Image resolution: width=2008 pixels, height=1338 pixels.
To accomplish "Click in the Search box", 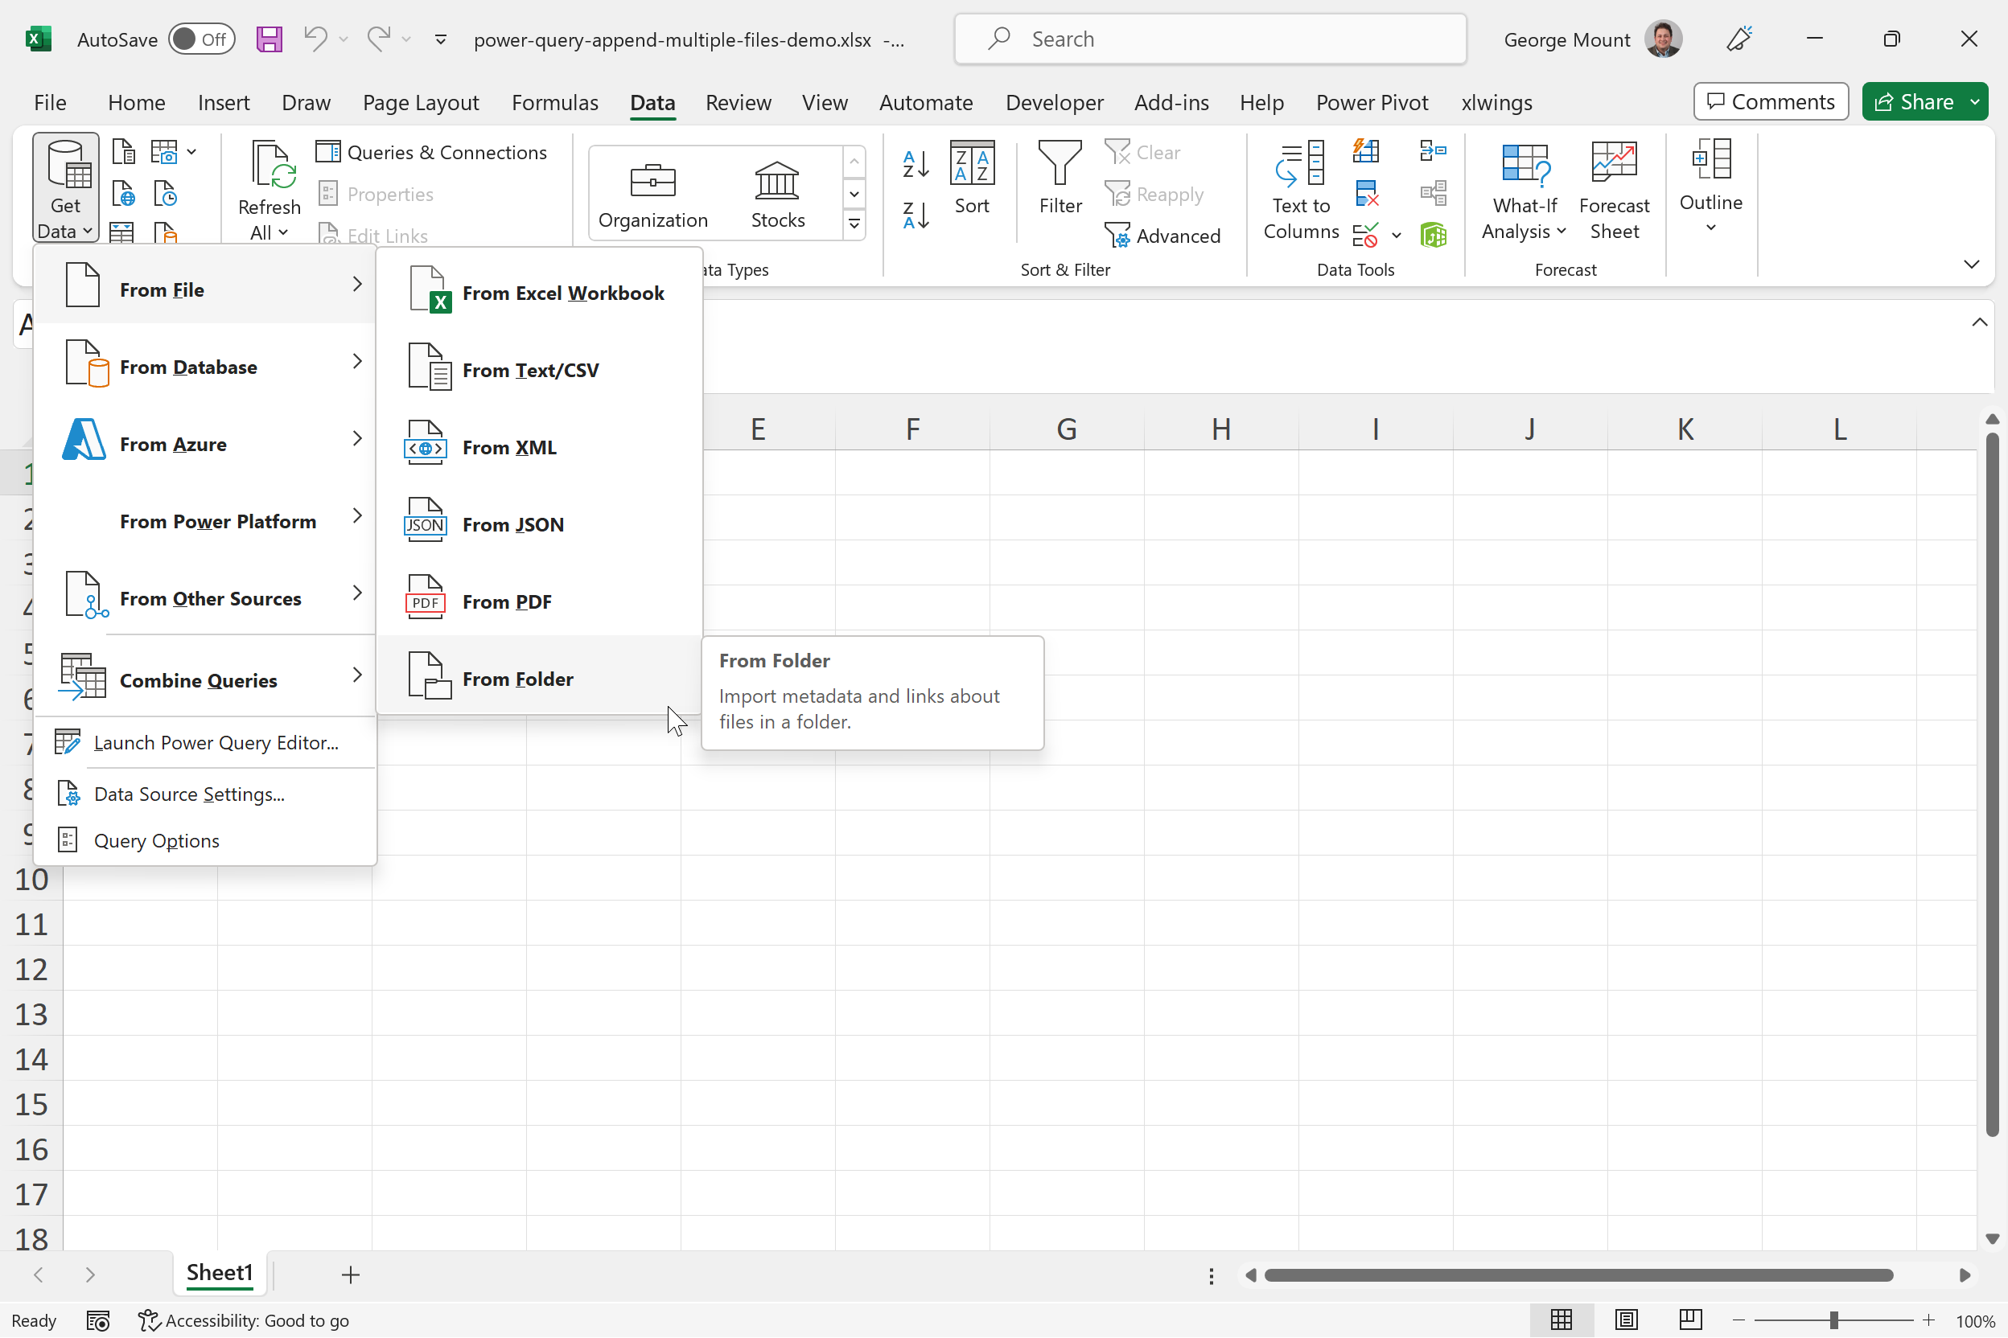I will click(x=1210, y=39).
